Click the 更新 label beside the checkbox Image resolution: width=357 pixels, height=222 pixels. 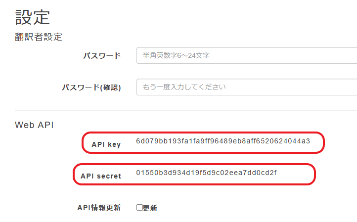click(x=150, y=208)
